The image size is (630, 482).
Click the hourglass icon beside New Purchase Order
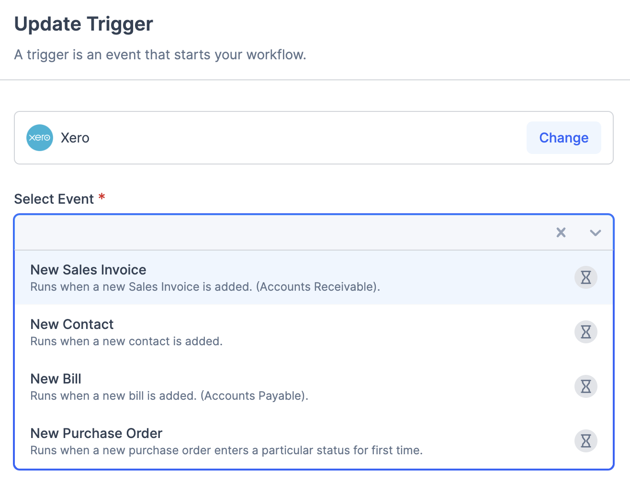pyautogui.click(x=585, y=441)
